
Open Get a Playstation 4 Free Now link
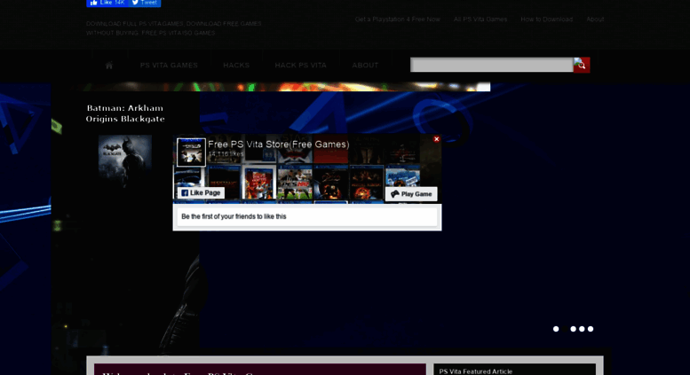(397, 20)
